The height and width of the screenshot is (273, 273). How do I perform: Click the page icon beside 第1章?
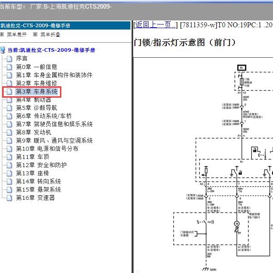coord(10,75)
